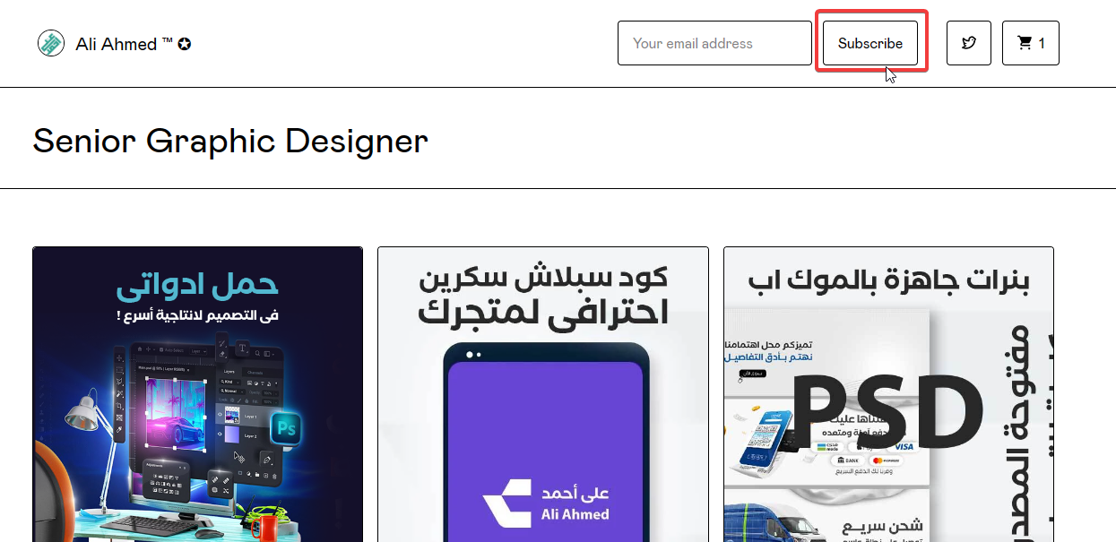Open the design tools download product
The height and width of the screenshot is (542, 1116).
tap(197, 394)
